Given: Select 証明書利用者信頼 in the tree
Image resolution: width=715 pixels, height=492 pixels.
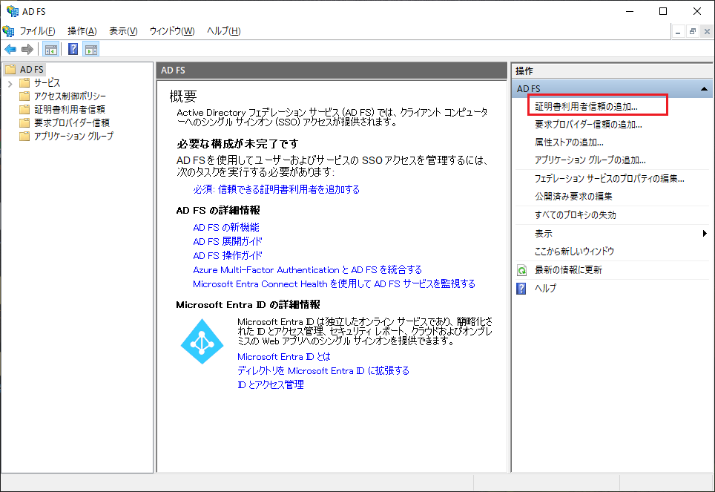Looking at the screenshot, I should click(x=70, y=109).
